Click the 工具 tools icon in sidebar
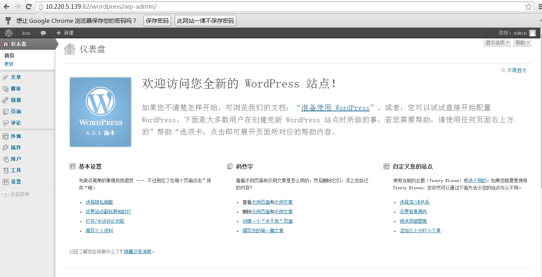This screenshot has width=542, height=277. [5, 170]
